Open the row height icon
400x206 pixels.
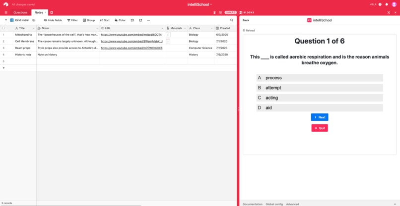click(x=132, y=20)
